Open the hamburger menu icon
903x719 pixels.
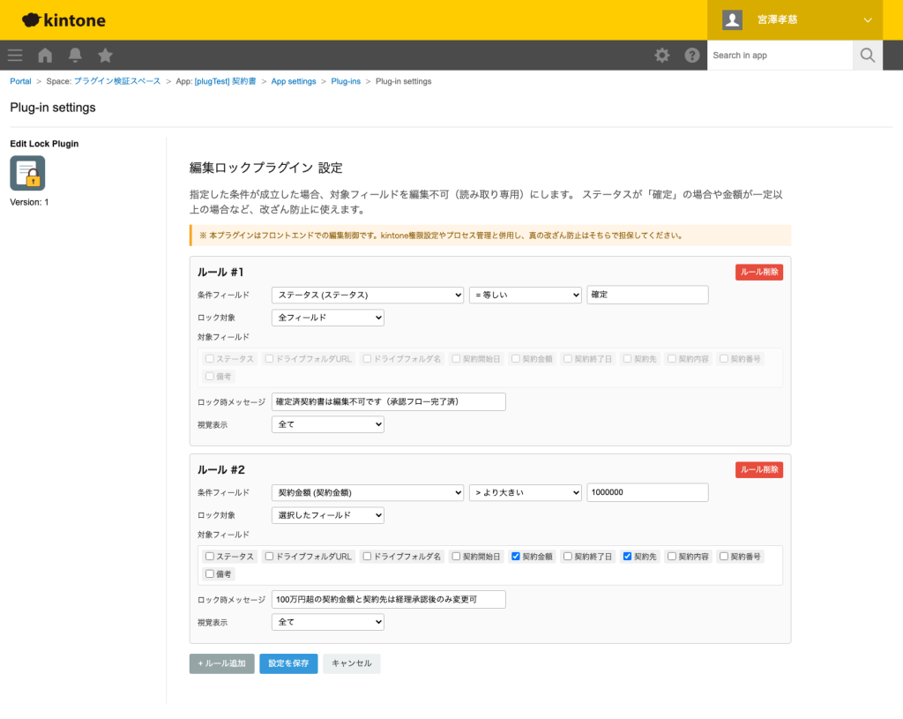tap(15, 56)
